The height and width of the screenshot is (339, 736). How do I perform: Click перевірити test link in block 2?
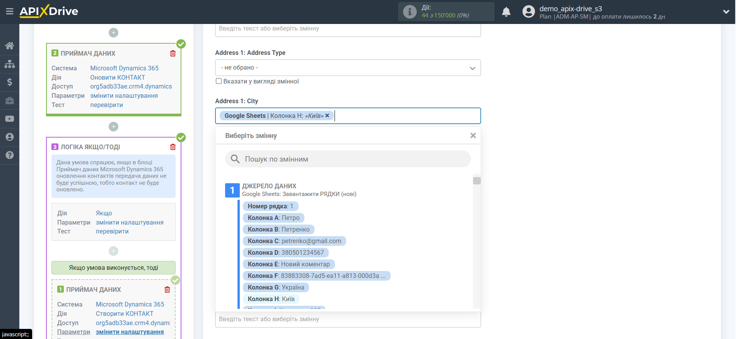point(106,105)
